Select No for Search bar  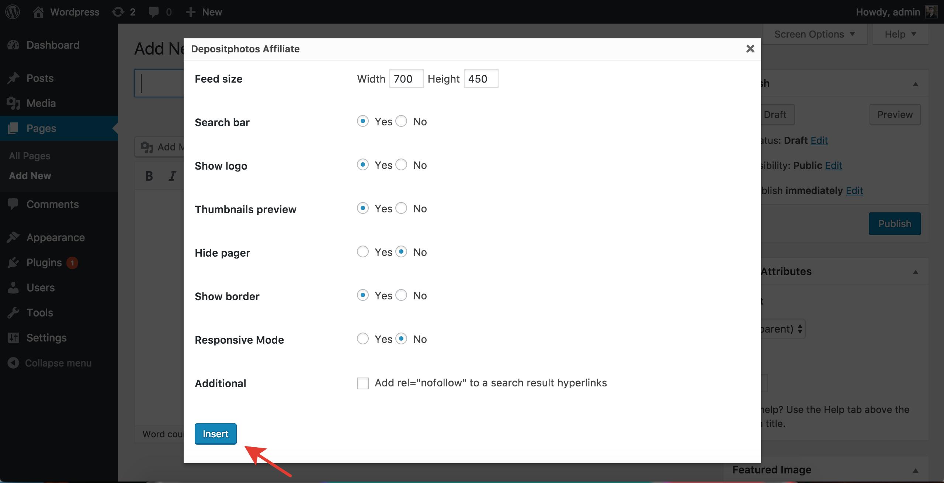[x=401, y=121]
